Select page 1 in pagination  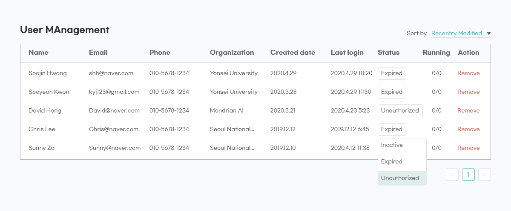[x=468, y=174]
